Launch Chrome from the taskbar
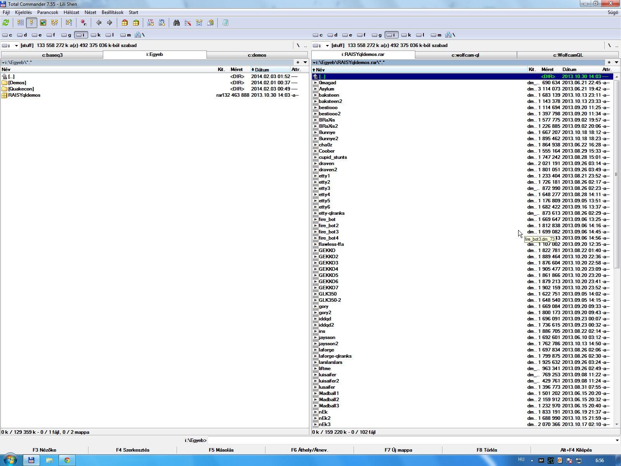Screen dimensions: 621x466 tap(67, 460)
